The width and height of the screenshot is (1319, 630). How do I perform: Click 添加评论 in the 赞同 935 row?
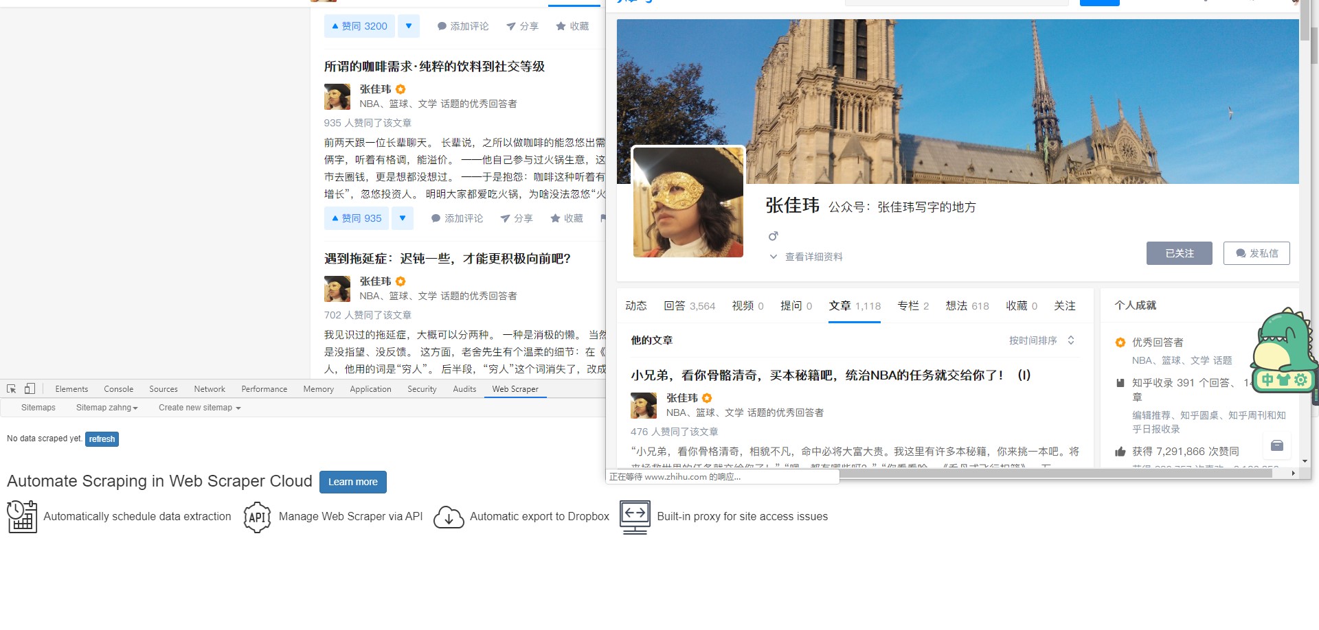click(x=457, y=218)
